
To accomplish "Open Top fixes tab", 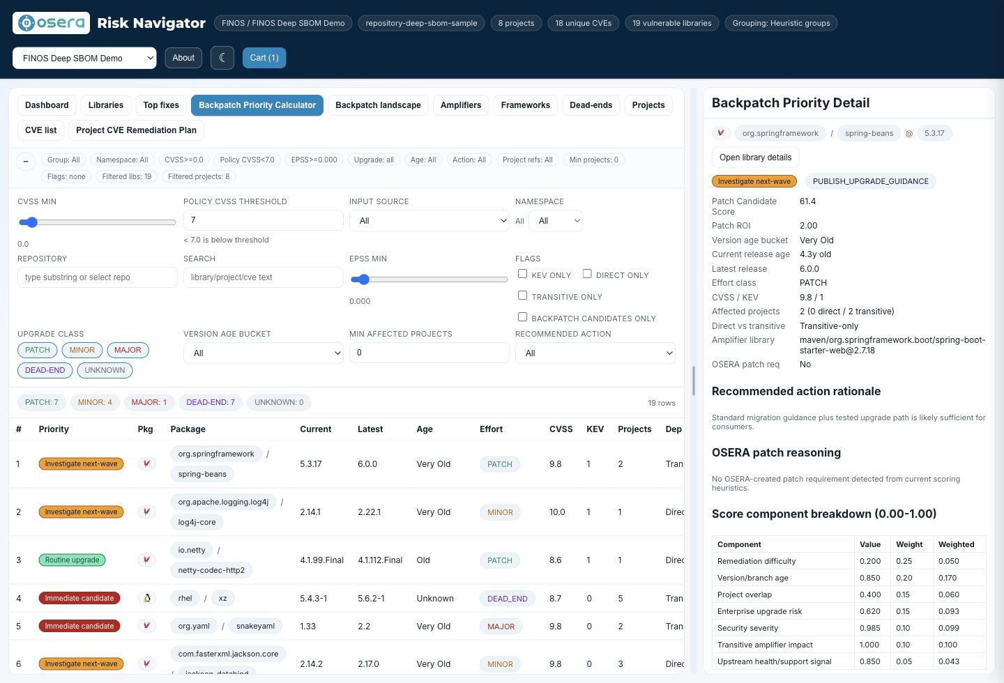I will tap(161, 105).
